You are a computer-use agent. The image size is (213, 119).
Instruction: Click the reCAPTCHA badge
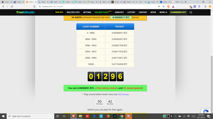click(x=206, y=111)
